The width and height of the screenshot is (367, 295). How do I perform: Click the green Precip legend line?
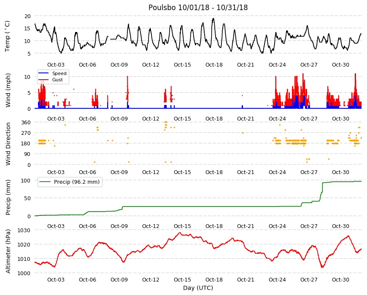pos(45,182)
